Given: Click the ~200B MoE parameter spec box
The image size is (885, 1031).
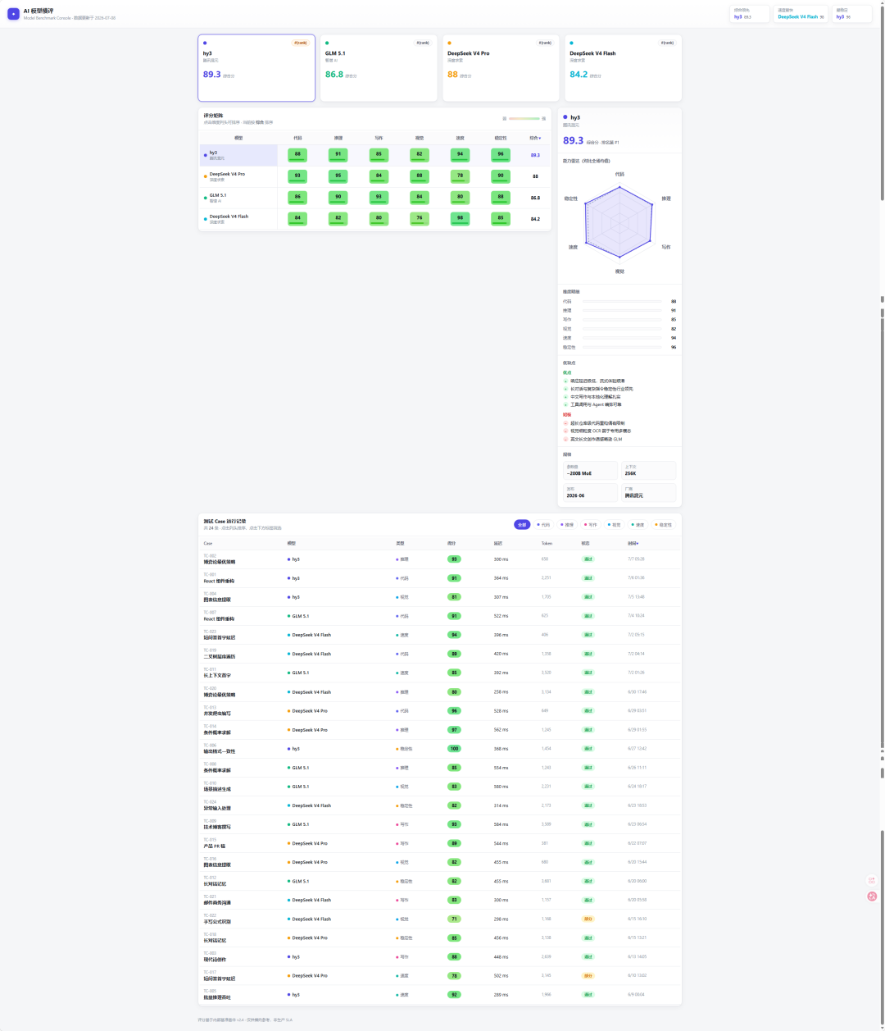Looking at the screenshot, I should (x=590, y=470).
